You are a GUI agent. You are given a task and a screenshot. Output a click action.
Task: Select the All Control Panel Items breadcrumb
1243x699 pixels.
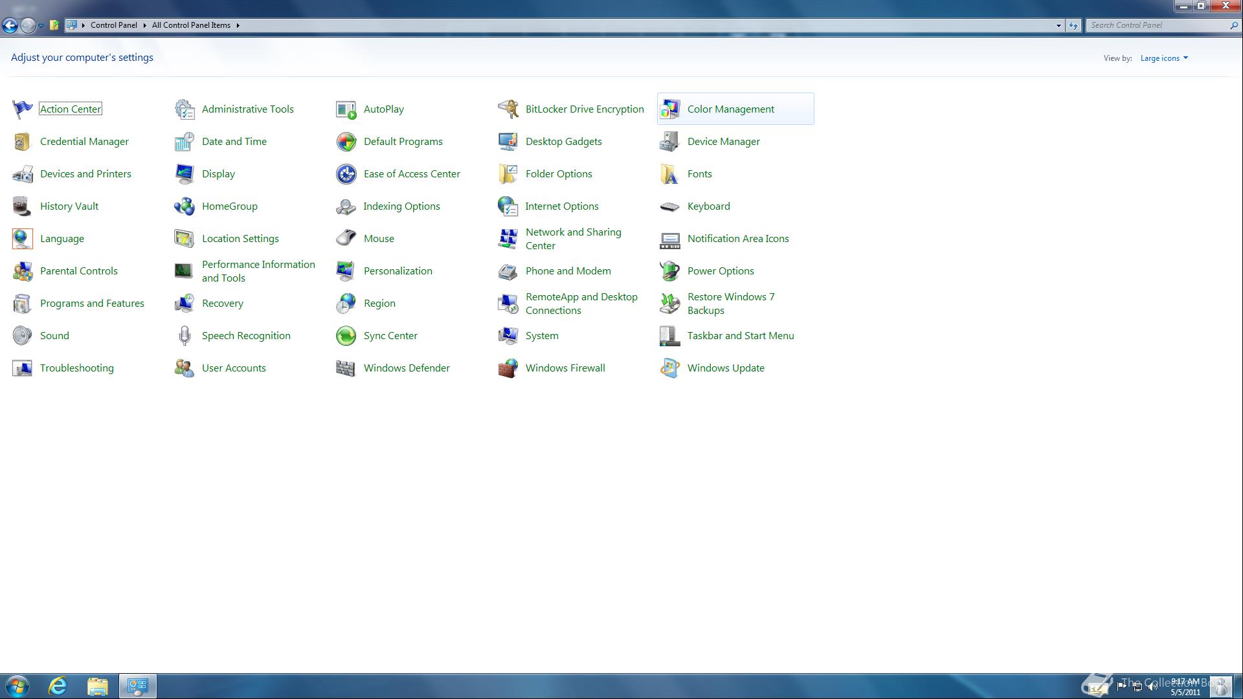[191, 25]
